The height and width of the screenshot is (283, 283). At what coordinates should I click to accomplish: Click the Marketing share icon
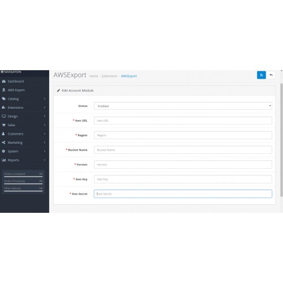pyautogui.click(x=3, y=143)
